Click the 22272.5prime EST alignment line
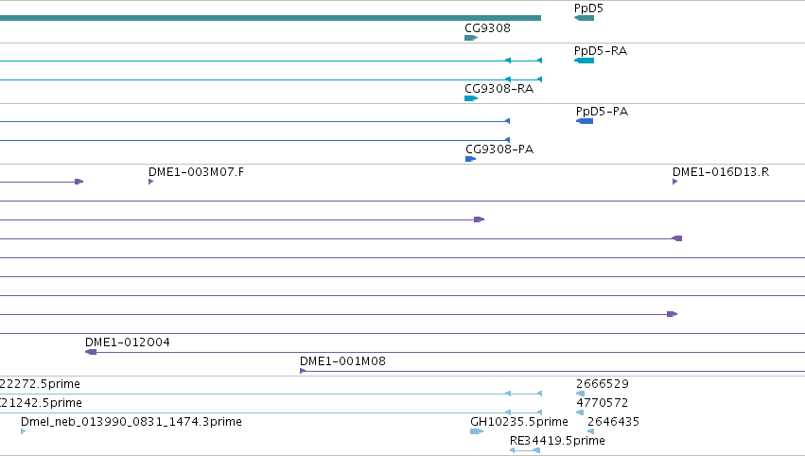Viewport: 805px width, 456px height. 271,394
